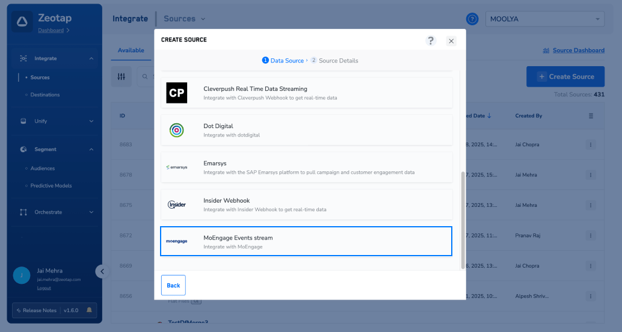Click the Integrate sidebar icon
This screenshot has width=622, height=332.
pyautogui.click(x=23, y=58)
